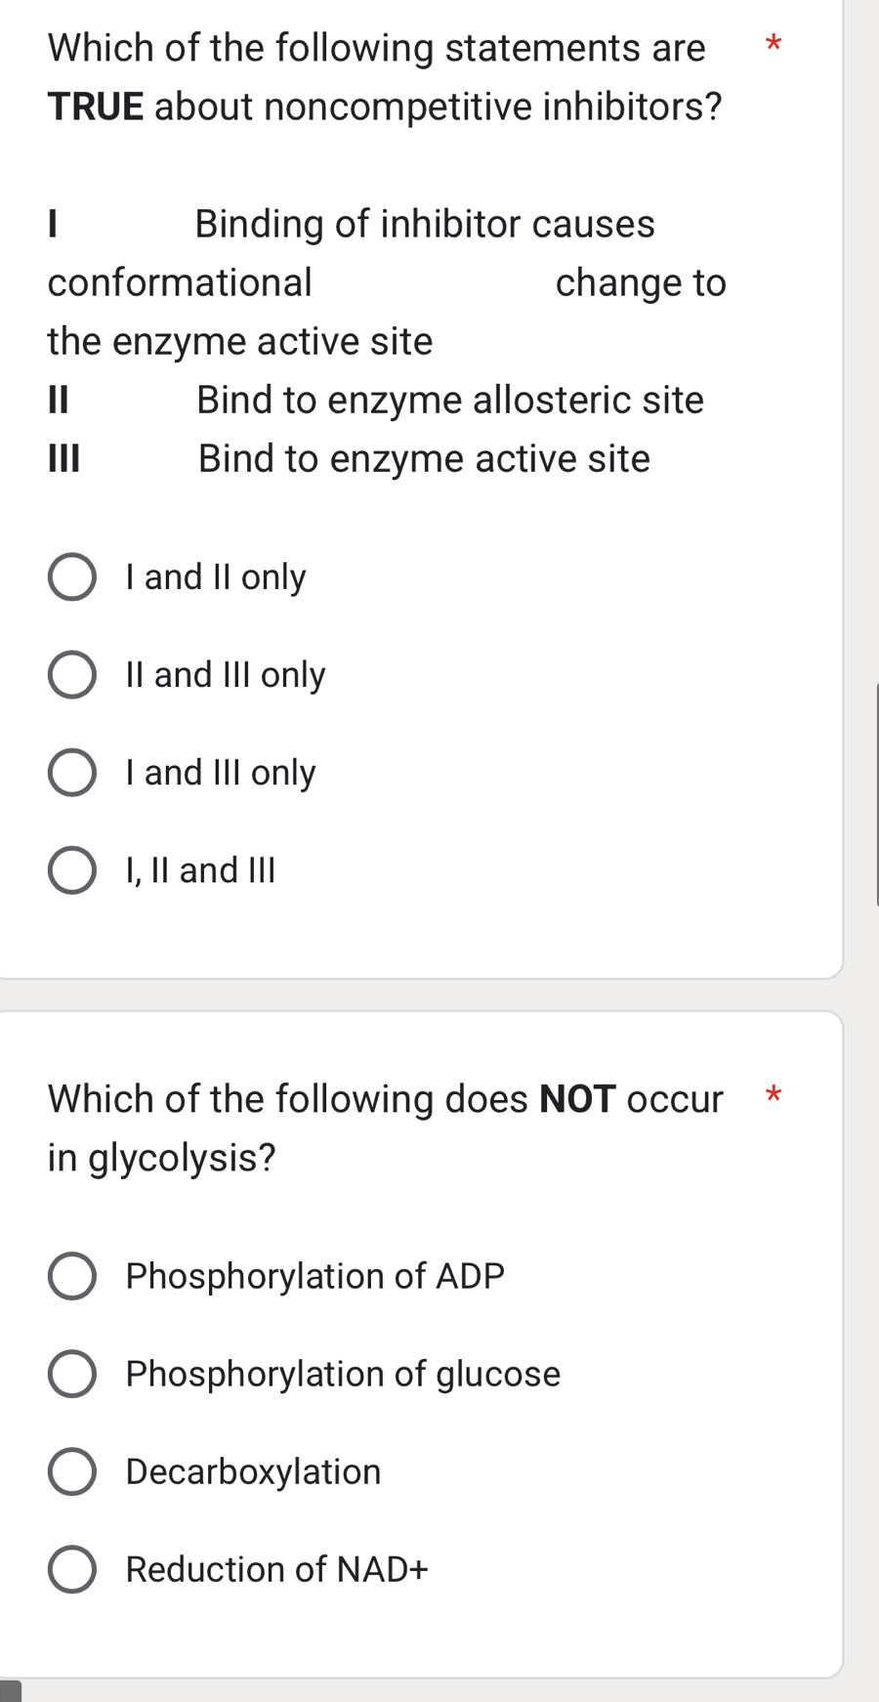The width and height of the screenshot is (879, 1702).
Task: Choose "Phosphorylation of glucose" answer
Action: click(71, 1375)
